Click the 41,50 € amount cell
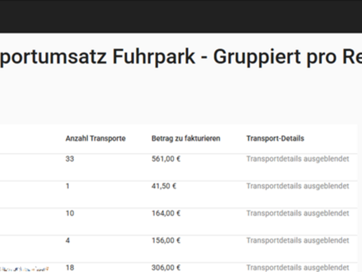The width and height of the screenshot is (362, 272). [164, 186]
